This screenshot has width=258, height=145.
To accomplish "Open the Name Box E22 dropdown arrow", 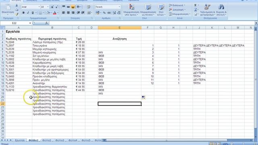I will click(30, 23).
